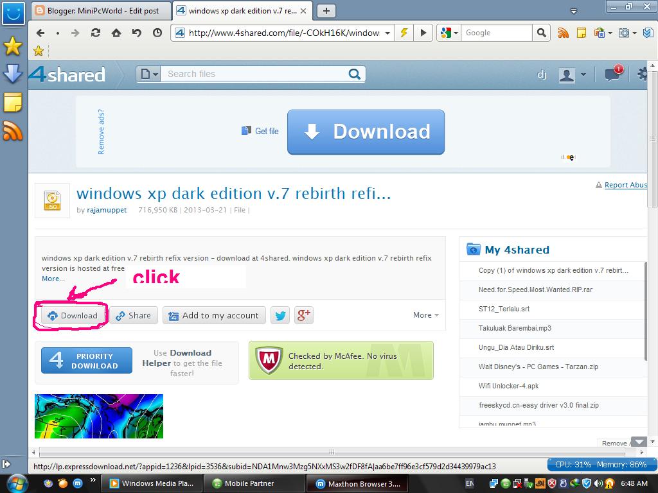
Task: Toggle sidebar with bottom-left collapse icon
Action: [x=6, y=464]
